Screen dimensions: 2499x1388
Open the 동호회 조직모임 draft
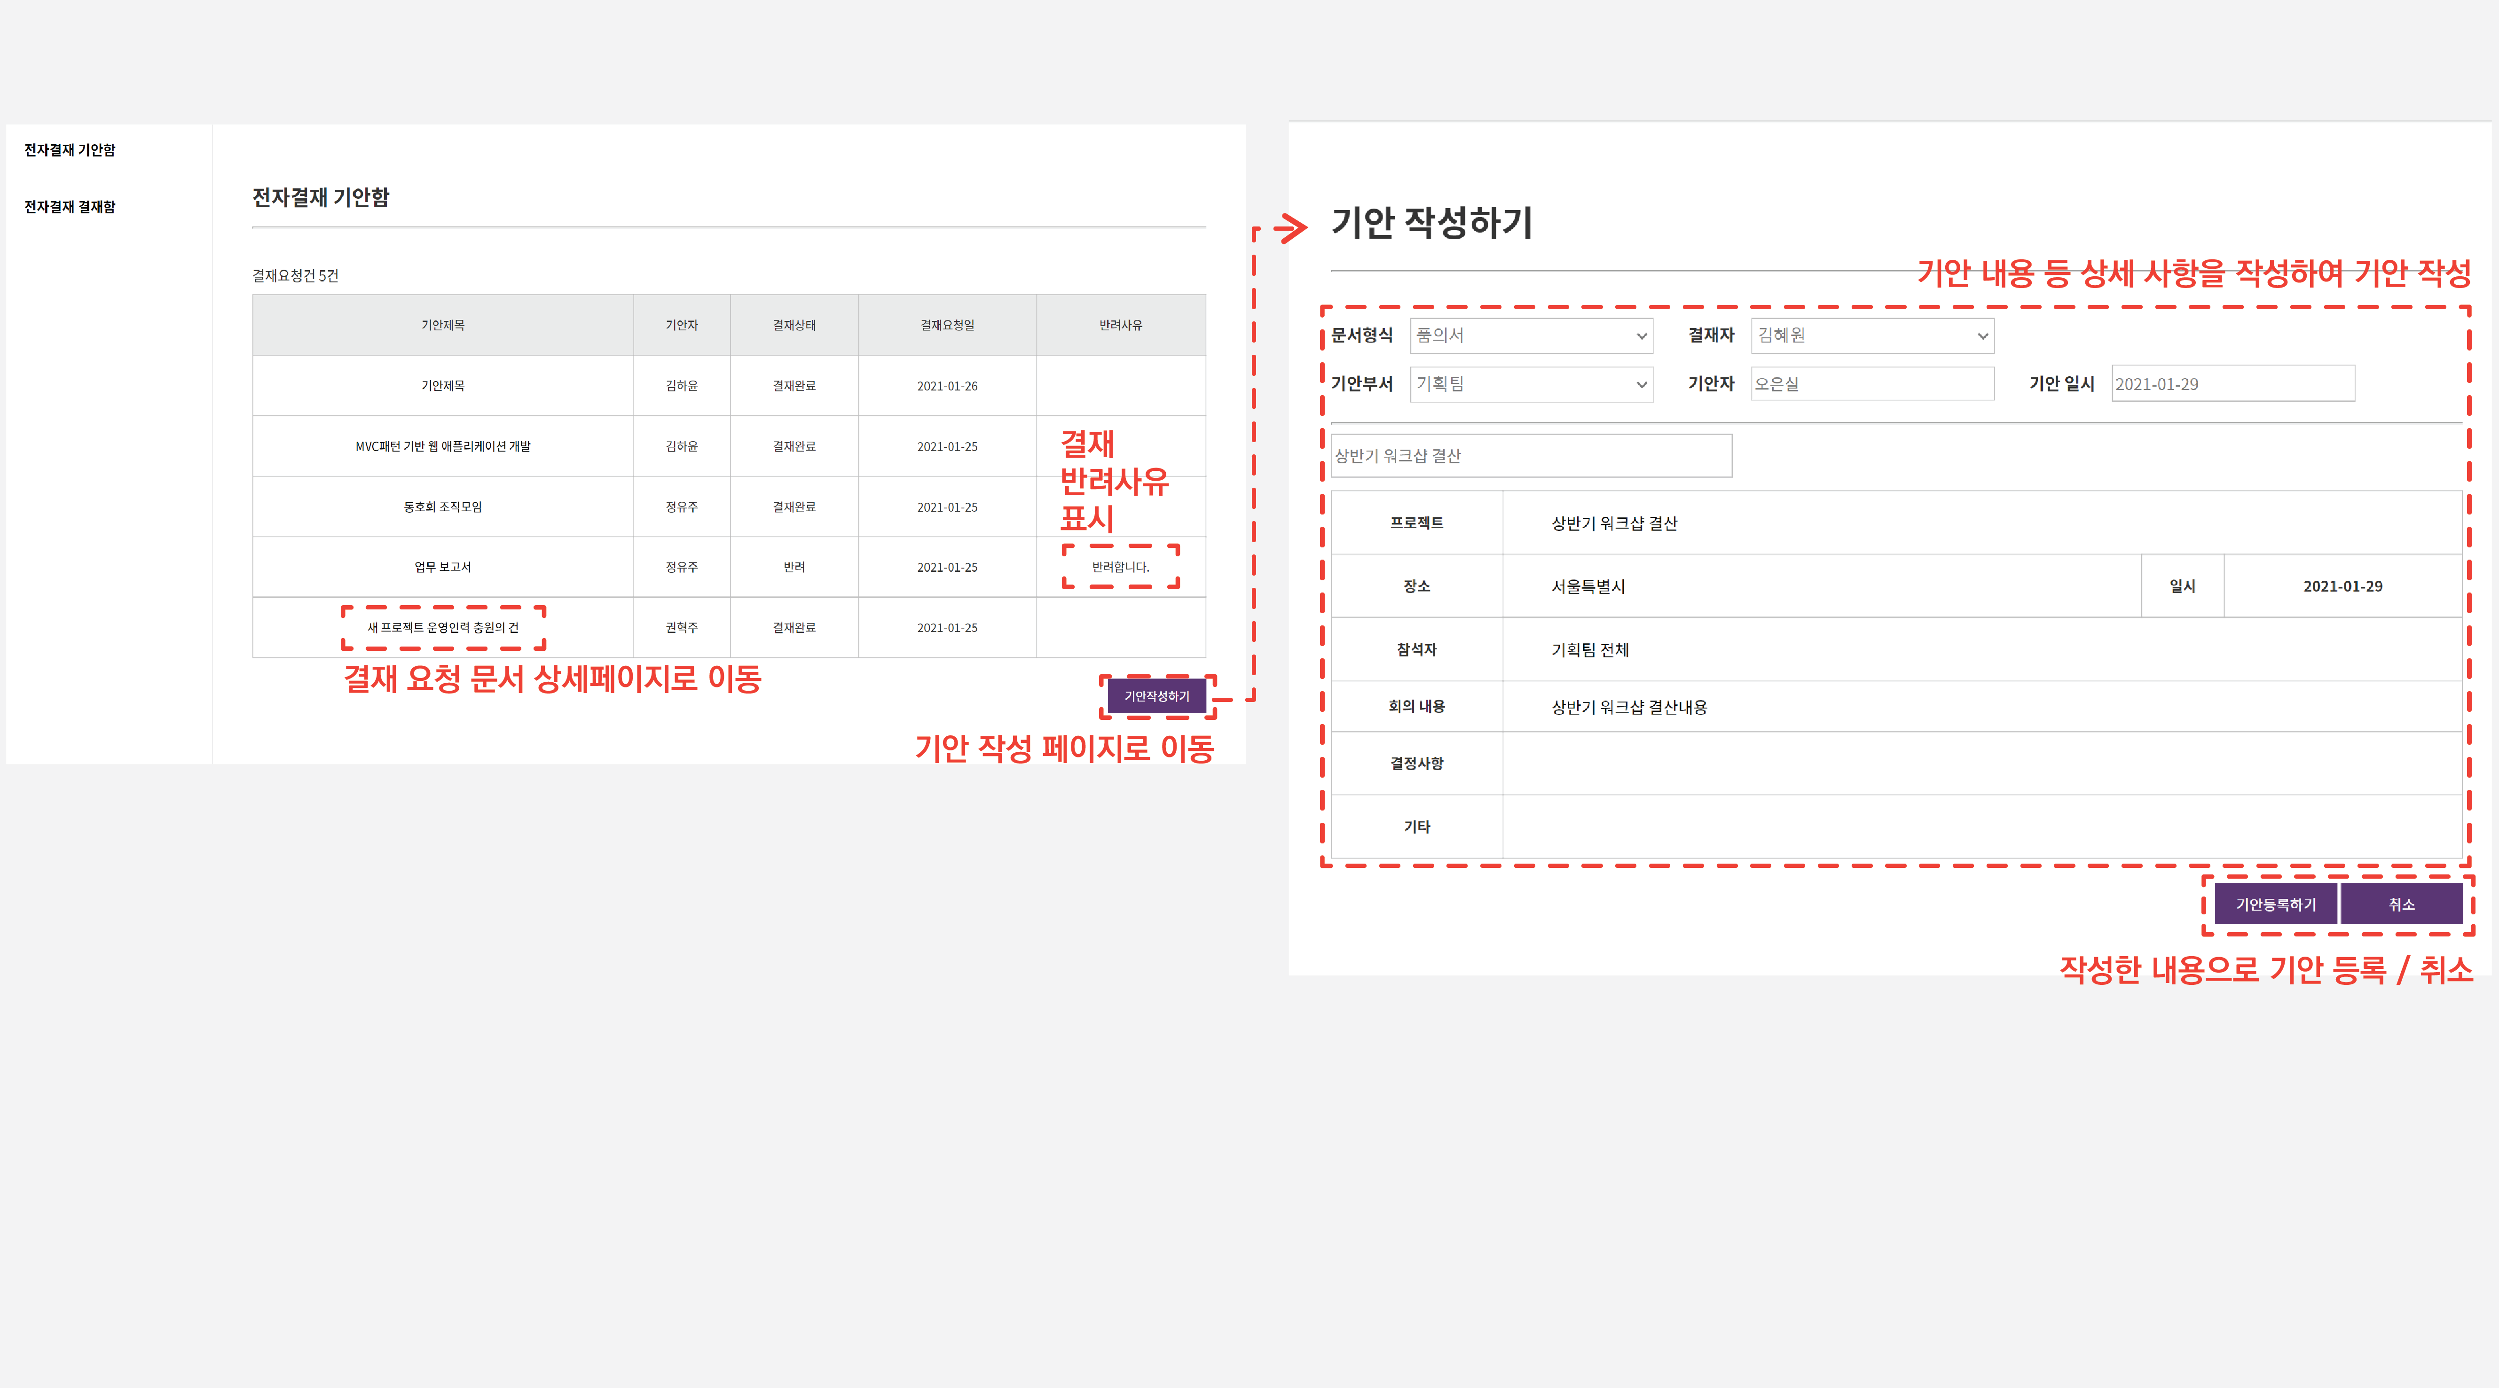pyautogui.click(x=442, y=507)
